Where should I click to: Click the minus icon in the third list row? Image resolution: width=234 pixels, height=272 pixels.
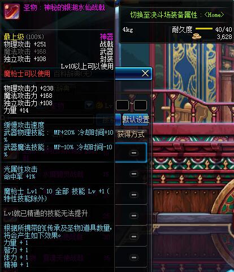click(x=134, y=195)
